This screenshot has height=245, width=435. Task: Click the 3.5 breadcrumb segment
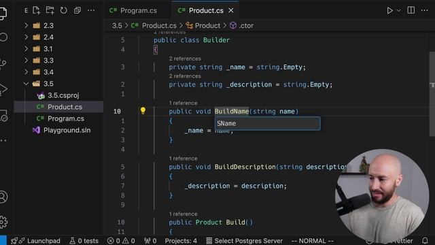[117, 26]
